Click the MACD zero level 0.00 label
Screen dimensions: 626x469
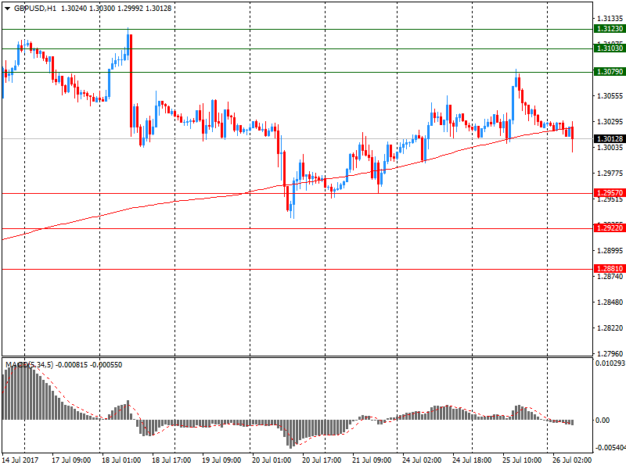point(603,421)
